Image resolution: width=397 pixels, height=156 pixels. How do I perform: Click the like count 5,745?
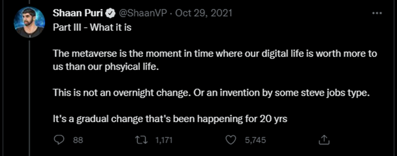(x=255, y=140)
